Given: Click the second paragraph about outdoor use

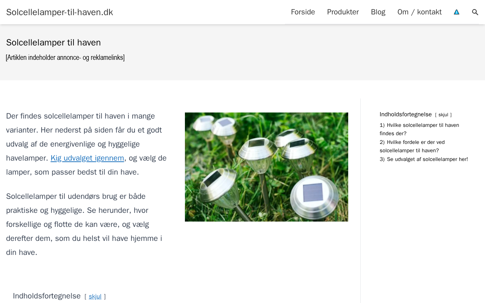Looking at the screenshot, I should (84, 224).
